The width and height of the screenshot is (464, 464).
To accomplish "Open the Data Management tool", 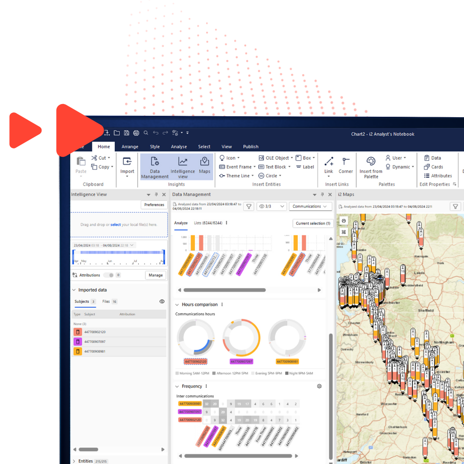I will (x=155, y=164).
